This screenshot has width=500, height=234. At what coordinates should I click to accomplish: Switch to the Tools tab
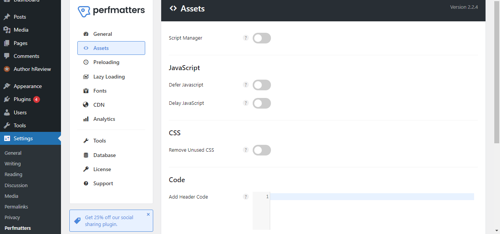coord(99,141)
